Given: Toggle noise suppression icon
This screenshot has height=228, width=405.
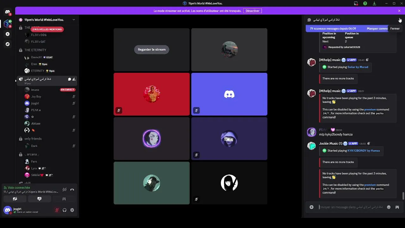Looking at the screenshot, I should click(65, 190).
